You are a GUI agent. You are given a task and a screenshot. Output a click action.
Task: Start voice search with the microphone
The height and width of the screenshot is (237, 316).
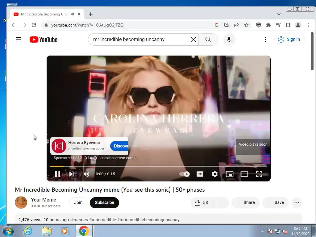click(229, 39)
